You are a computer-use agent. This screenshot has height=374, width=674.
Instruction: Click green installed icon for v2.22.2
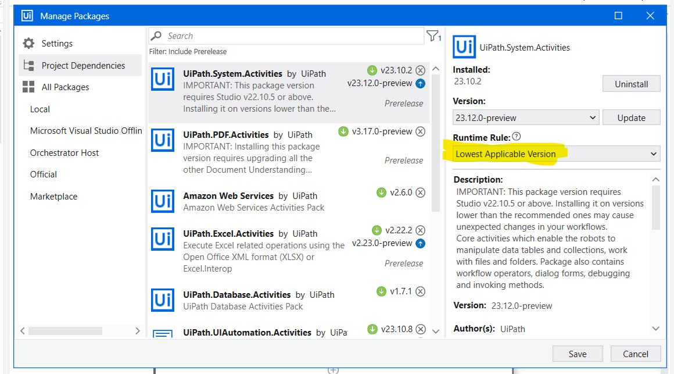(x=377, y=230)
